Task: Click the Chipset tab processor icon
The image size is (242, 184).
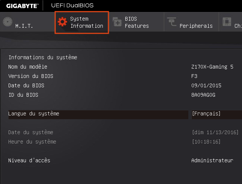Action: coord(227,22)
